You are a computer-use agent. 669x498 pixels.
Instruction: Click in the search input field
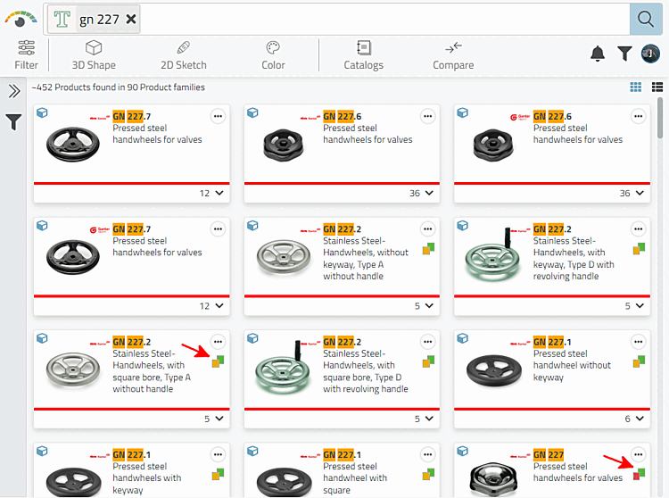coord(384,20)
